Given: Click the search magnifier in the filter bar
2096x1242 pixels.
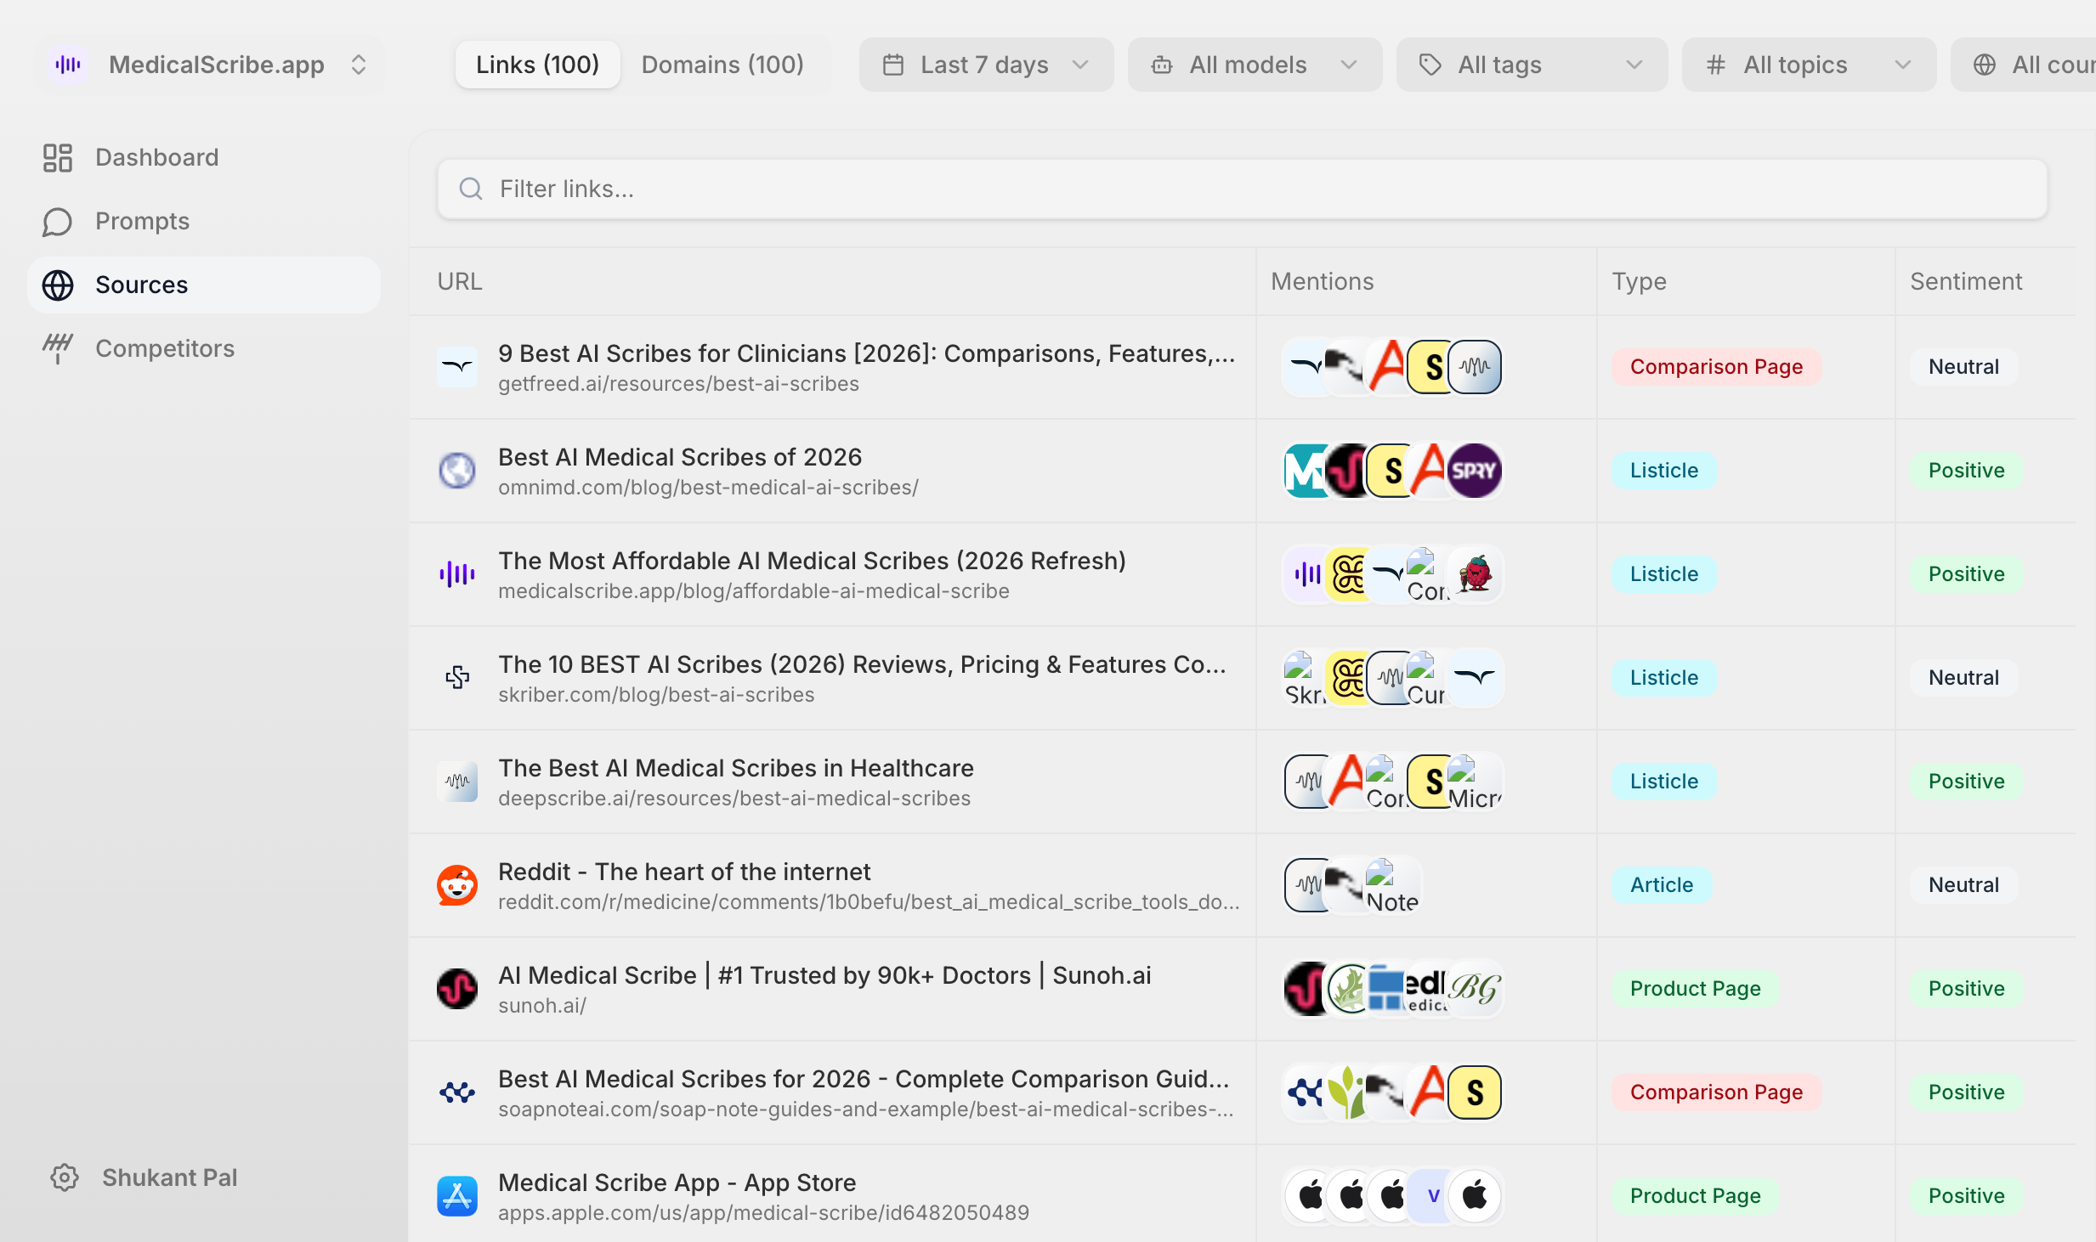Looking at the screenshot, I should pos(471,189).
